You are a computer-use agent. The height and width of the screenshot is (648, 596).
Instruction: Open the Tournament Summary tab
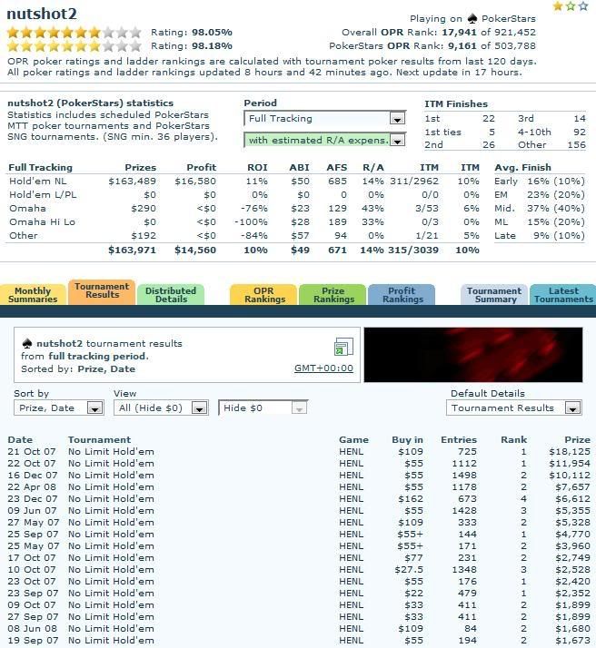[494, 295]
